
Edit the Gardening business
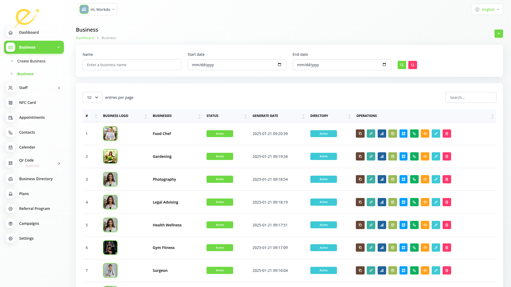click(436, 157)
